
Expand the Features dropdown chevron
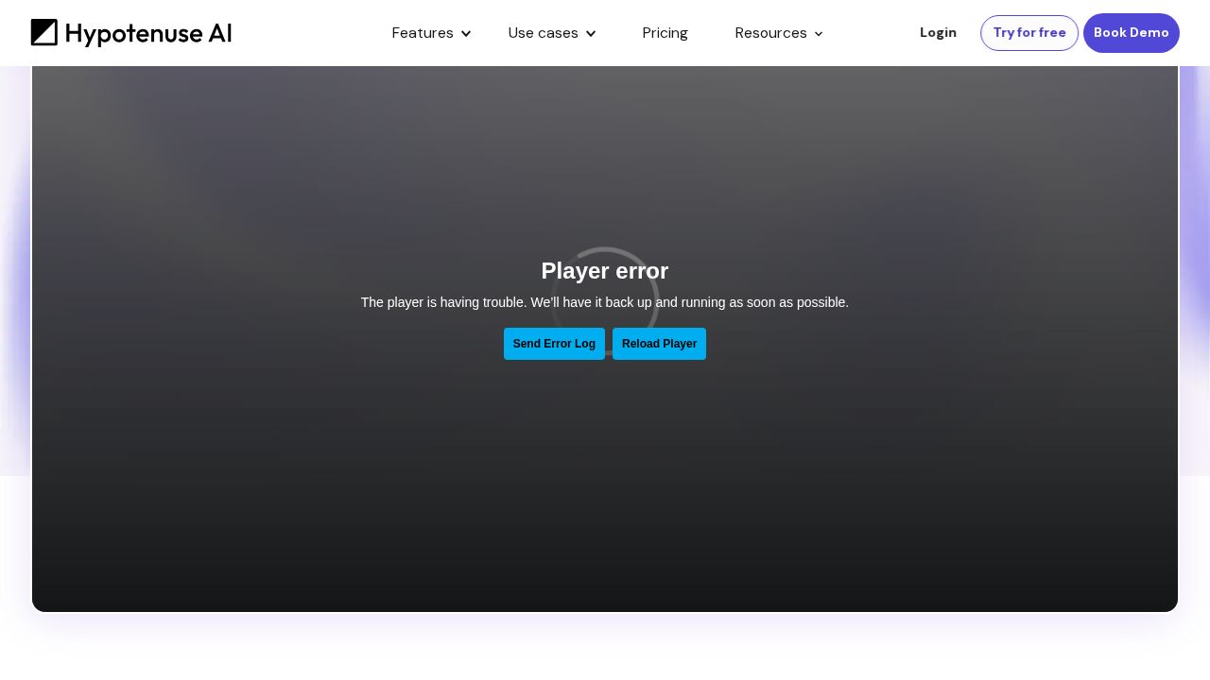(466, 34)
